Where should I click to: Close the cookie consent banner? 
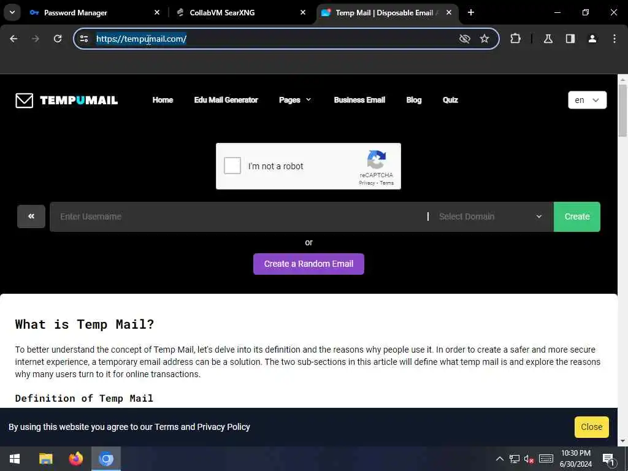click(592, 427)
